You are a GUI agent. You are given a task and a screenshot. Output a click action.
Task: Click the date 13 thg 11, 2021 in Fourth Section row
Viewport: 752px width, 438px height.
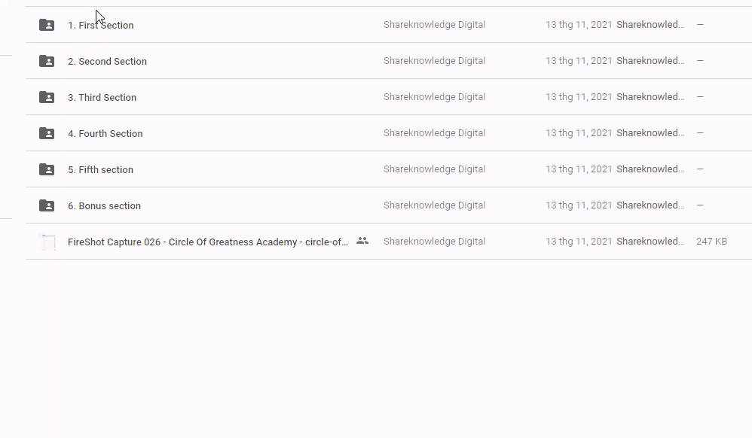[579, 132]
